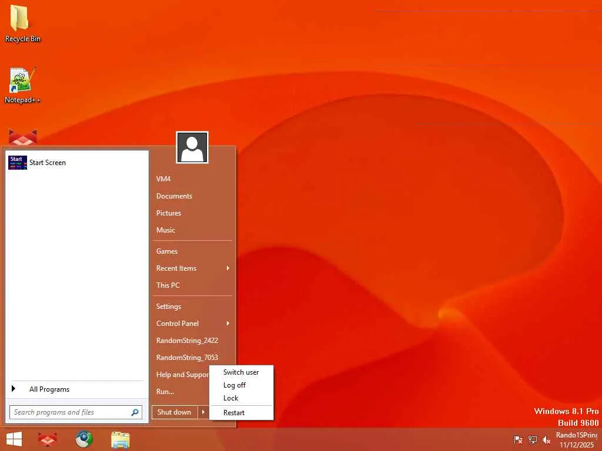Viewport: 602px width, 451px height.
Task: Expand the Recent Items submenu arrow
Action: coord(228,268)
